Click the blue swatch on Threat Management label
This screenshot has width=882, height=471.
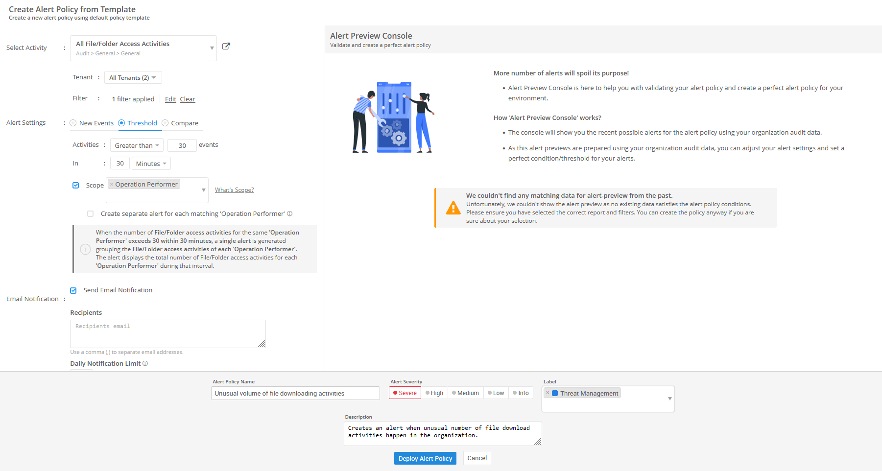pos(554,393)
